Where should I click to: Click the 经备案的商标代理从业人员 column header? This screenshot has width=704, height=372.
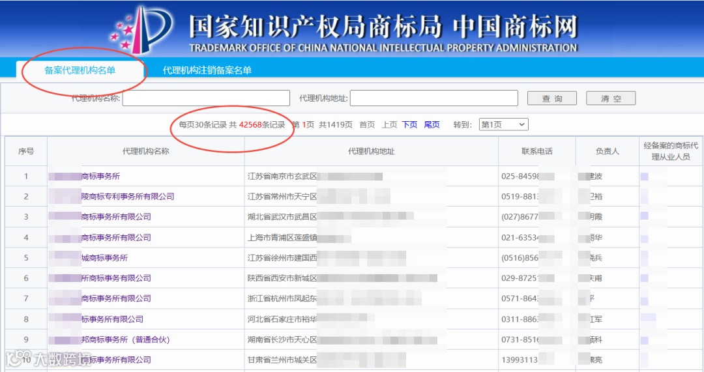(x=671, y=151)
